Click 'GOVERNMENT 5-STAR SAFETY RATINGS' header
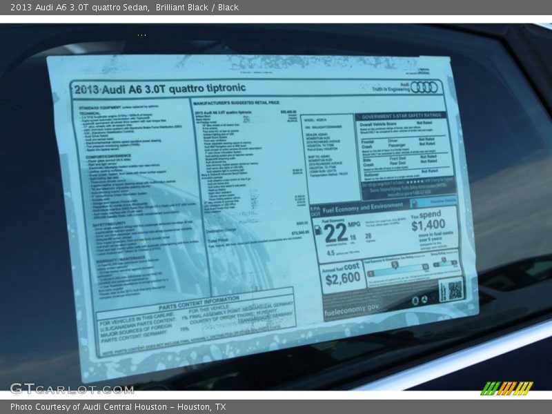Screen dimensions: 552x414 tap(402, 116)
